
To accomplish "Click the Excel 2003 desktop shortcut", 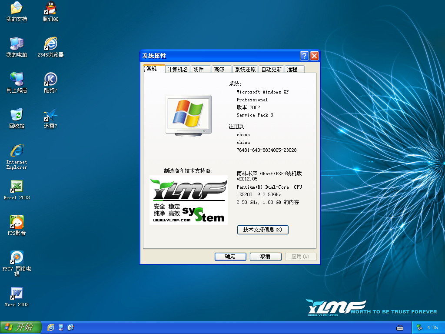I will (x=17, y=187).
